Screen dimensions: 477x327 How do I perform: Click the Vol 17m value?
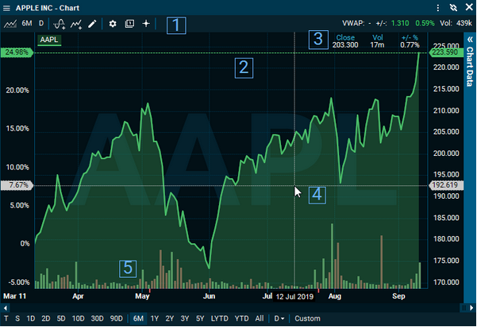click(x=377, y=45)
